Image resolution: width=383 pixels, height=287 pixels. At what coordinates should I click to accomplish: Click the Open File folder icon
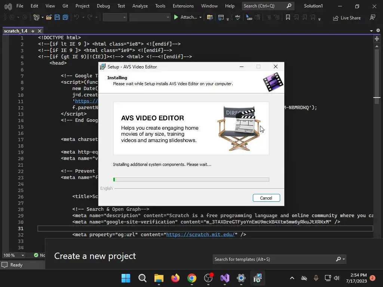[x=49, y=17]
